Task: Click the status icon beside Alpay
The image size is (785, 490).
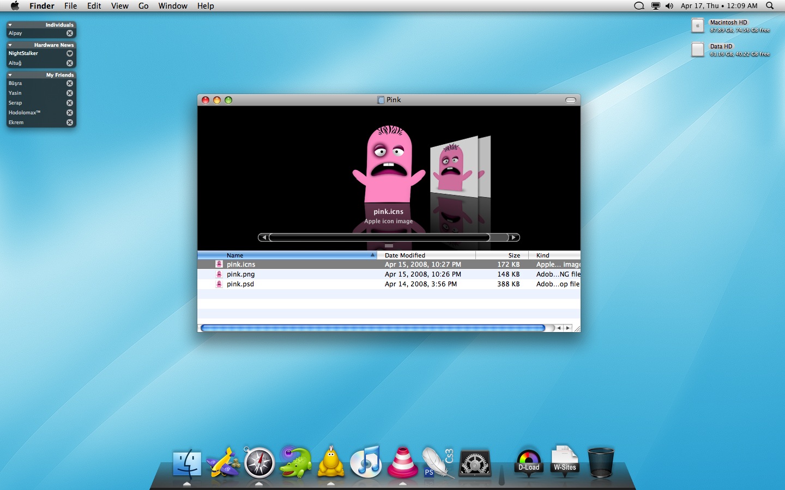Action: click(70, 33)
